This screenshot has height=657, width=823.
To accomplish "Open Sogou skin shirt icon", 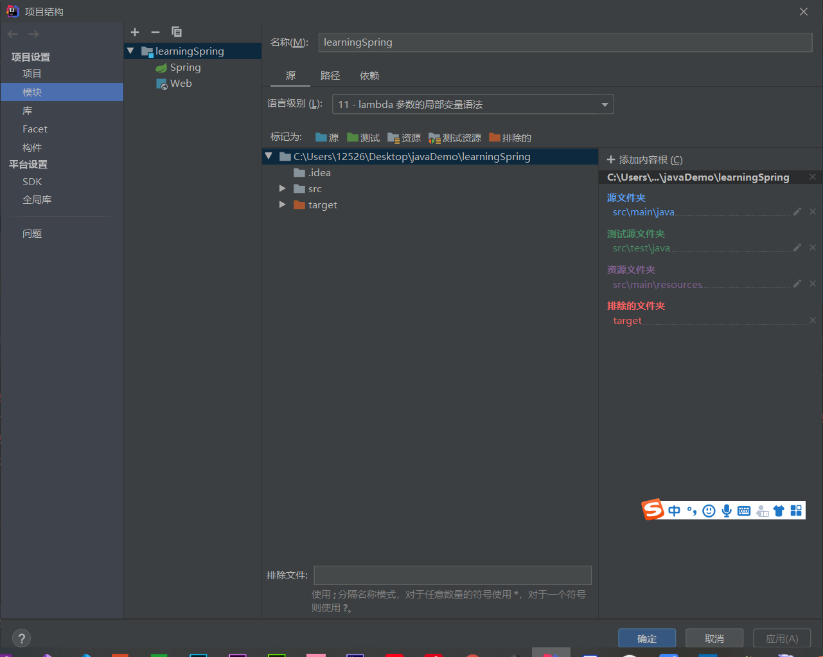I will pos(779,510).
